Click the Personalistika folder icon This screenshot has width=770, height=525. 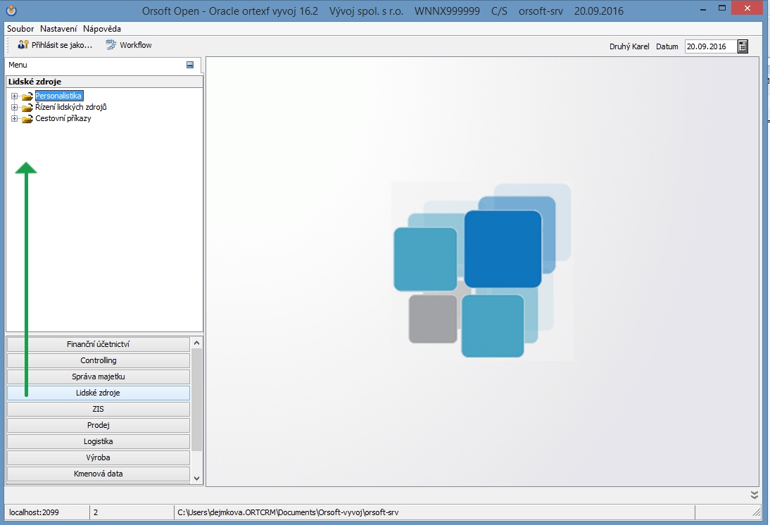tap(27, 96)
